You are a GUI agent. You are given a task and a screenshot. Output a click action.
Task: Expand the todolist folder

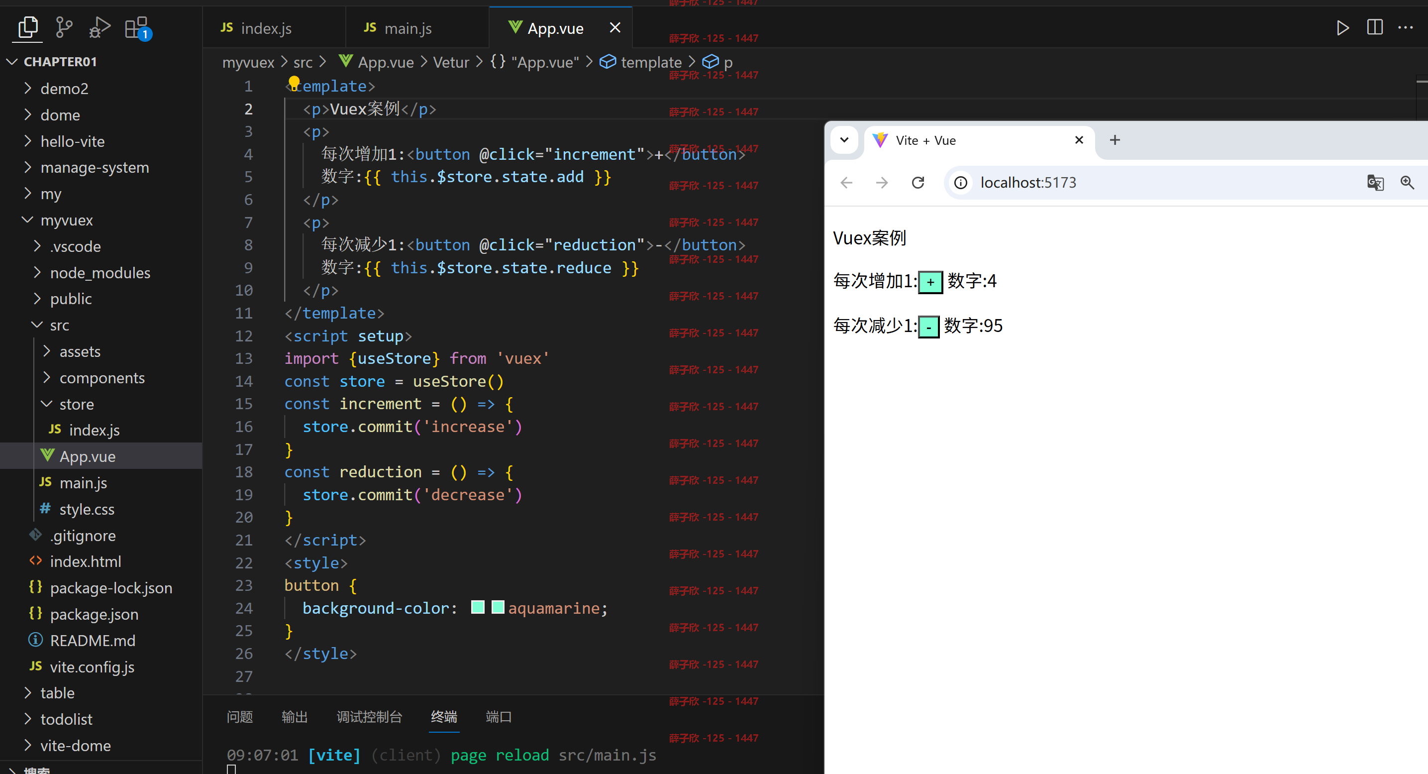click(28, 719)
